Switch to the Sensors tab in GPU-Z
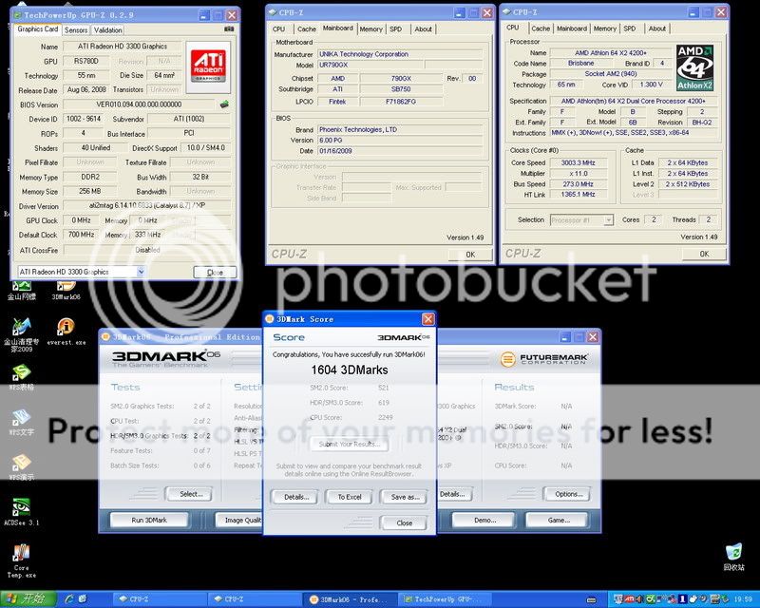Screen dimensions: 760x608 pyautogui.click(x=76, y=29)
